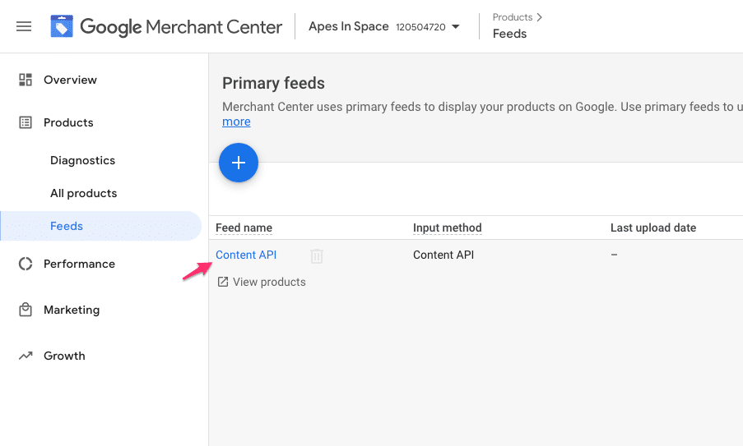Click the Products list icon
The image size is (743, 446).
tap(26, 122)
